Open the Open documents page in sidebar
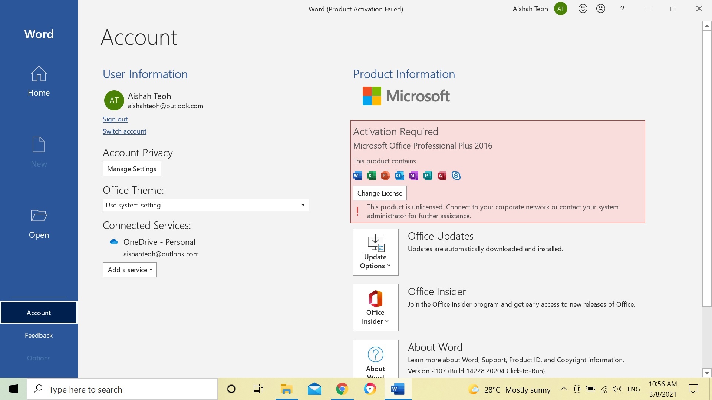712x400 pixels. coord(39,224)
